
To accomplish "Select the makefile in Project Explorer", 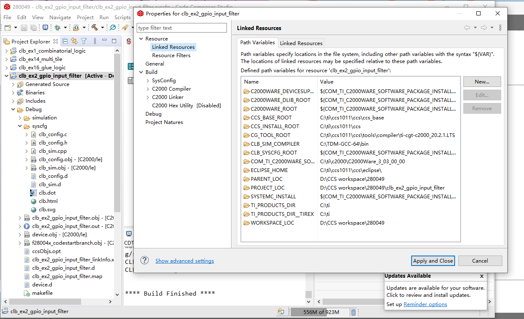I will (x=42, y=293).
